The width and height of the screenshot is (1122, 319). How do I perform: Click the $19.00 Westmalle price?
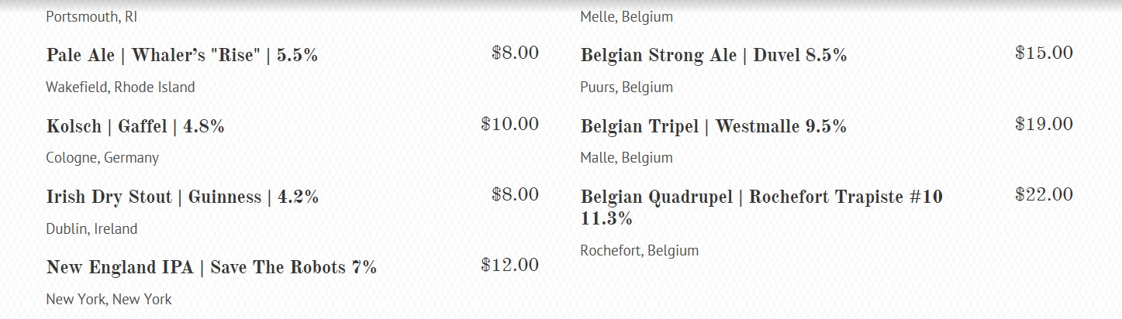tap(1044, 124)
